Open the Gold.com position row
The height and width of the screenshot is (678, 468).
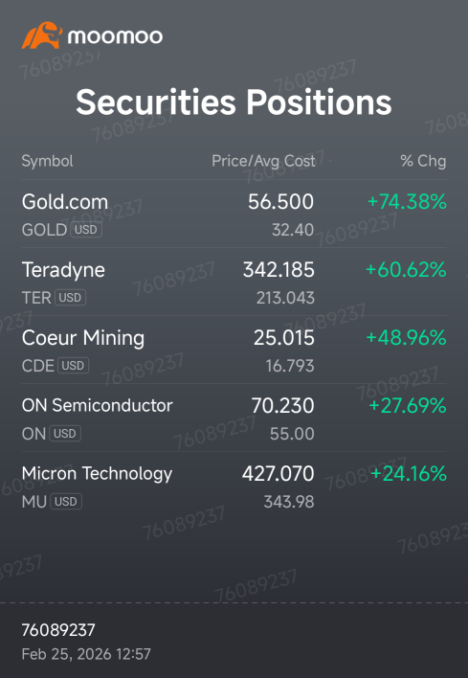click(x=234, y=215)
